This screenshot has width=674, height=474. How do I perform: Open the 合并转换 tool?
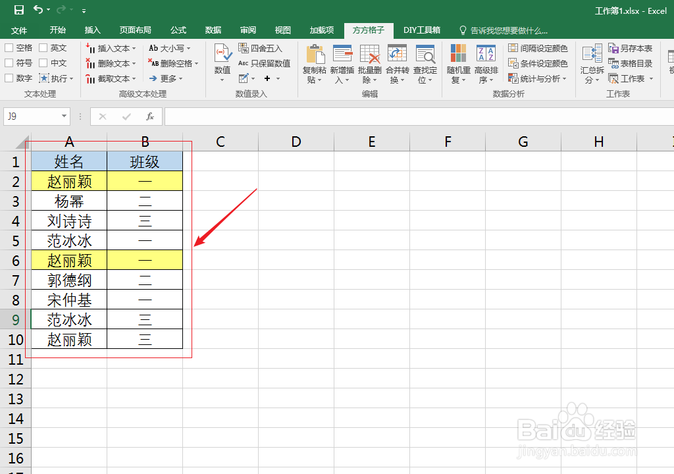397,64
